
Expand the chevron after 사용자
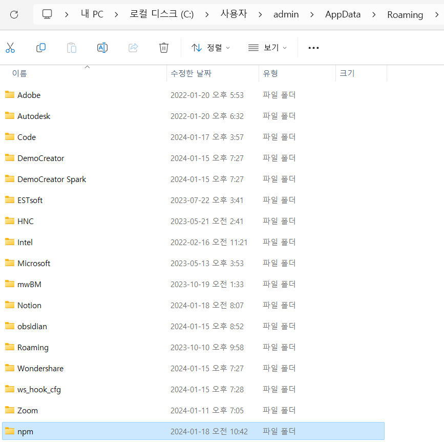point(260,14)
